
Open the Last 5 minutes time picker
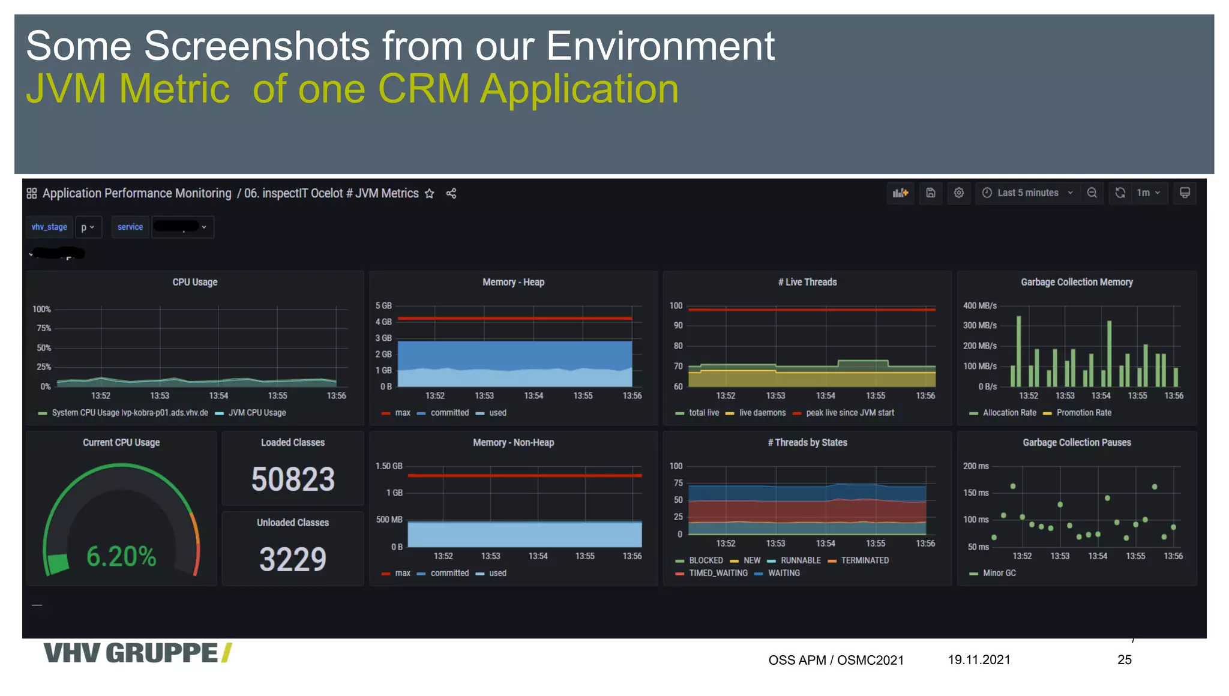(x=1027, y=193)
